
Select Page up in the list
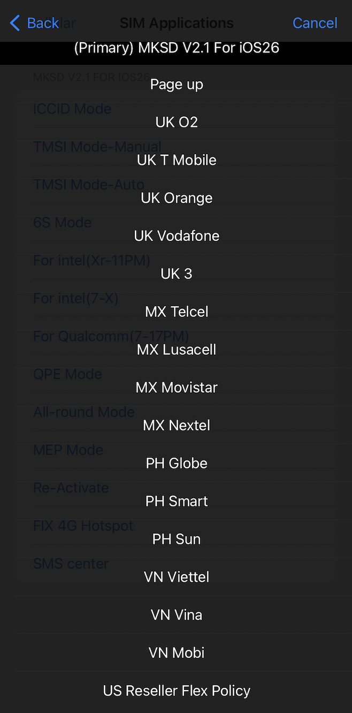tap(177, 85)
